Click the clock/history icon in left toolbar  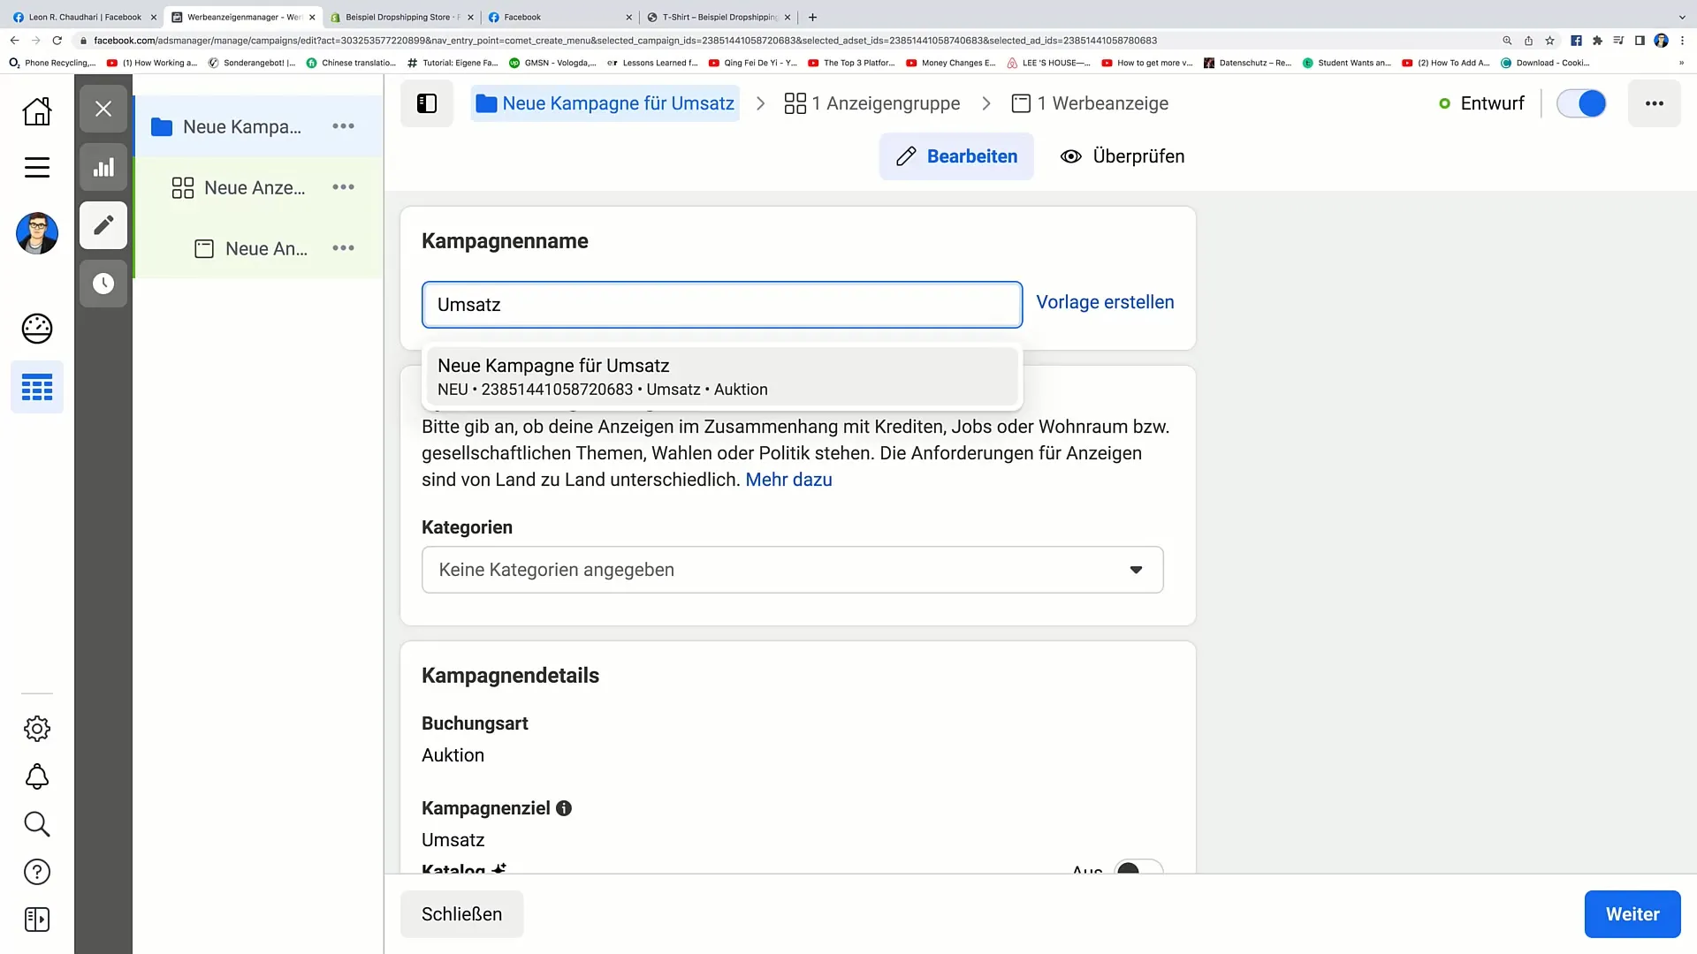tap(103, 283)
